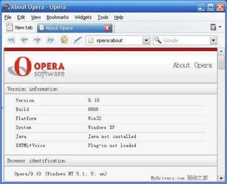Click the vertical scrollbar thumb
Viewport: 227px width, 184px height.
pyautogui.click(x=221, y=63)
